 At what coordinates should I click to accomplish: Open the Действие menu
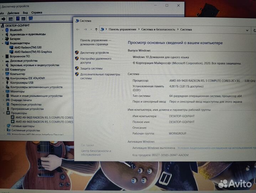click(13, 13)
